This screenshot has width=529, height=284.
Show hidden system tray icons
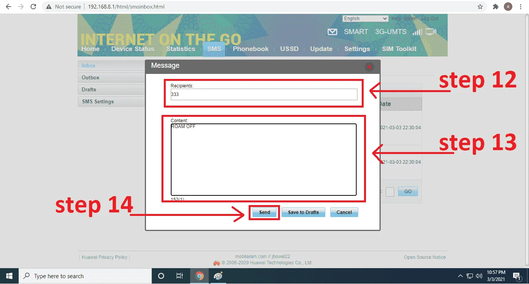tap(460, 276)
